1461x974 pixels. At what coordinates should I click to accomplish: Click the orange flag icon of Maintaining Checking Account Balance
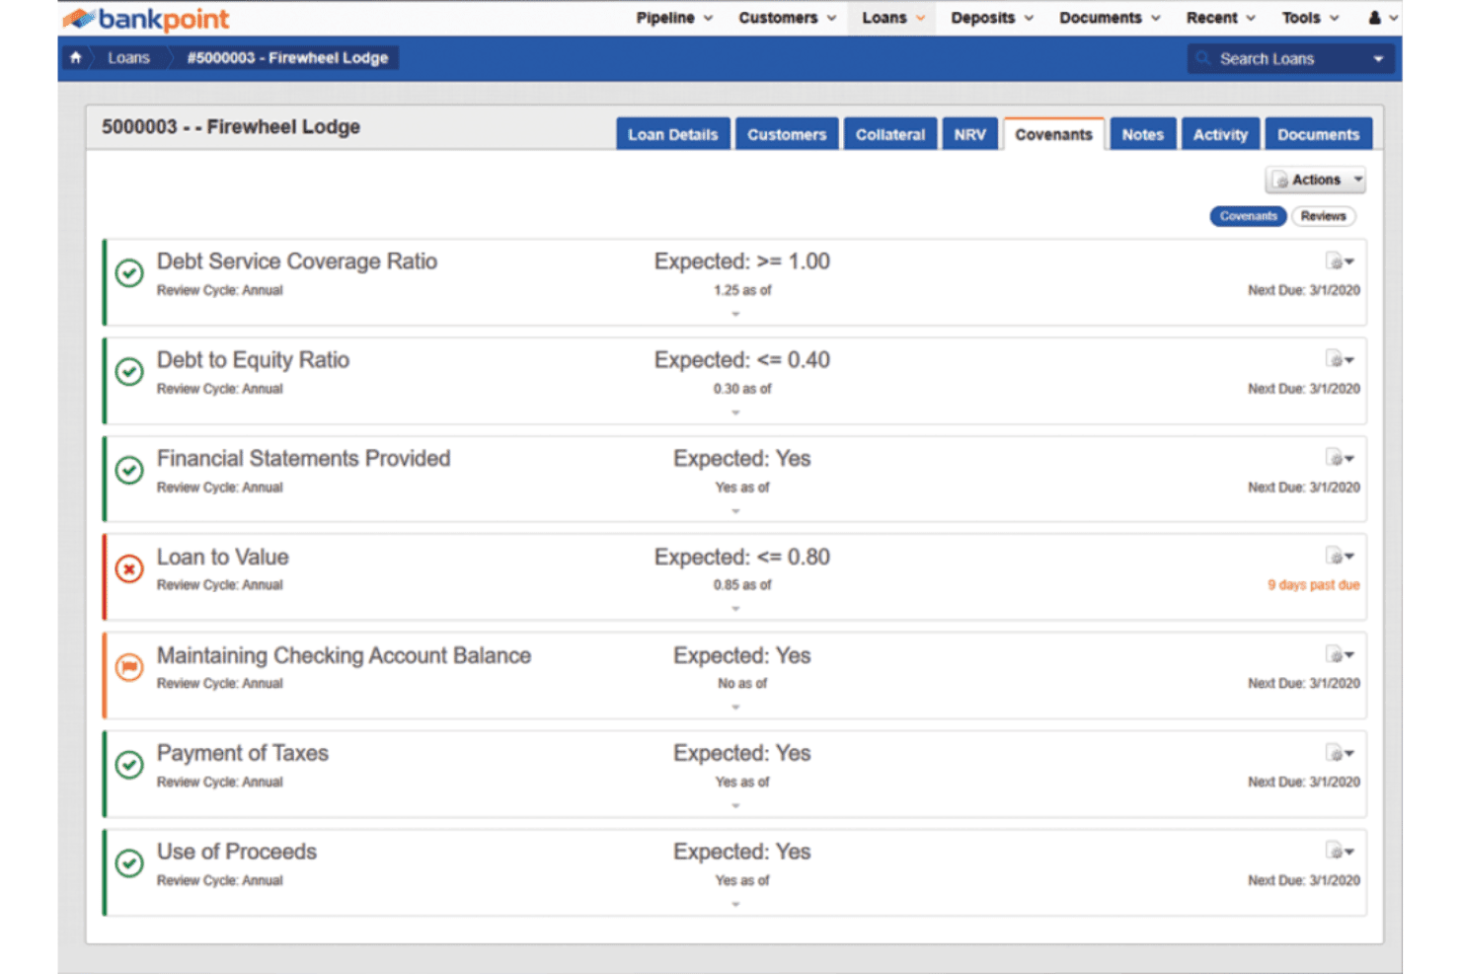129,667
